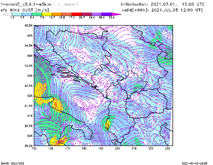Click the 'sfc Wind GUST [m/s]' title
Viewport: 213px width, 165px height.
click(25, 10)
